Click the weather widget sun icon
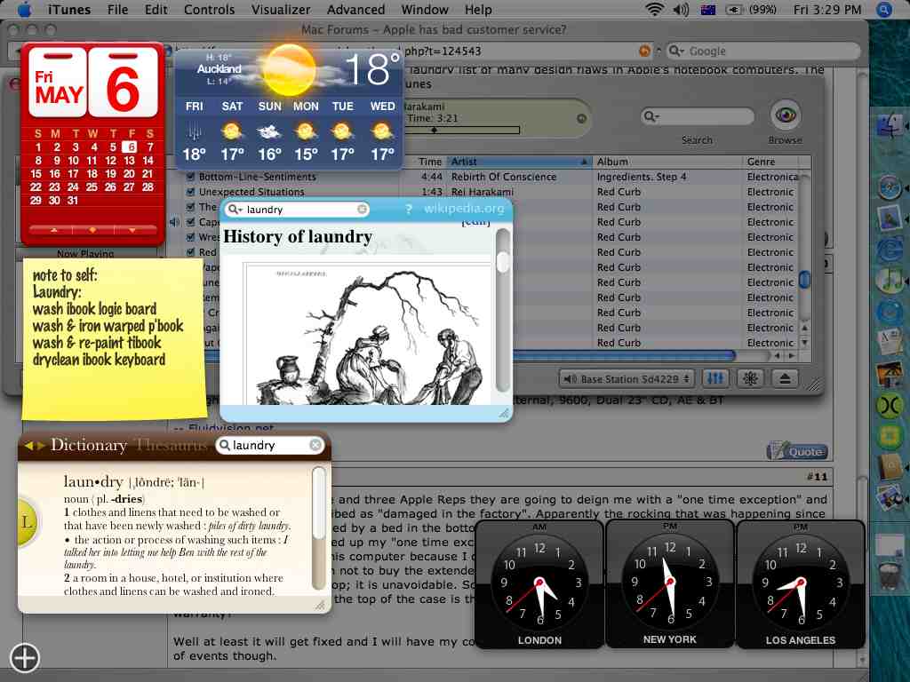Screen dimensions: 910x682 (x=289, y=70)
